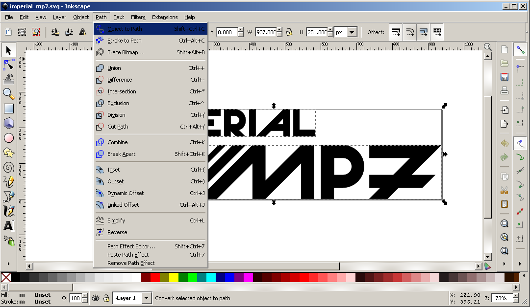Click Union in the Path menu
This screenshot has height=307, width=530.
(114, 68)
